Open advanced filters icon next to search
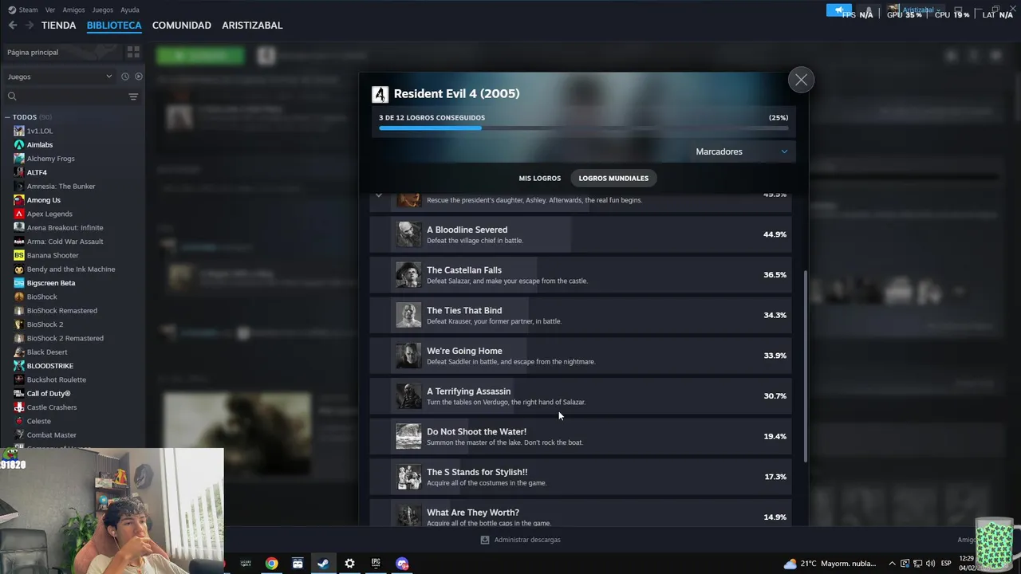 [x=133, y=96]
